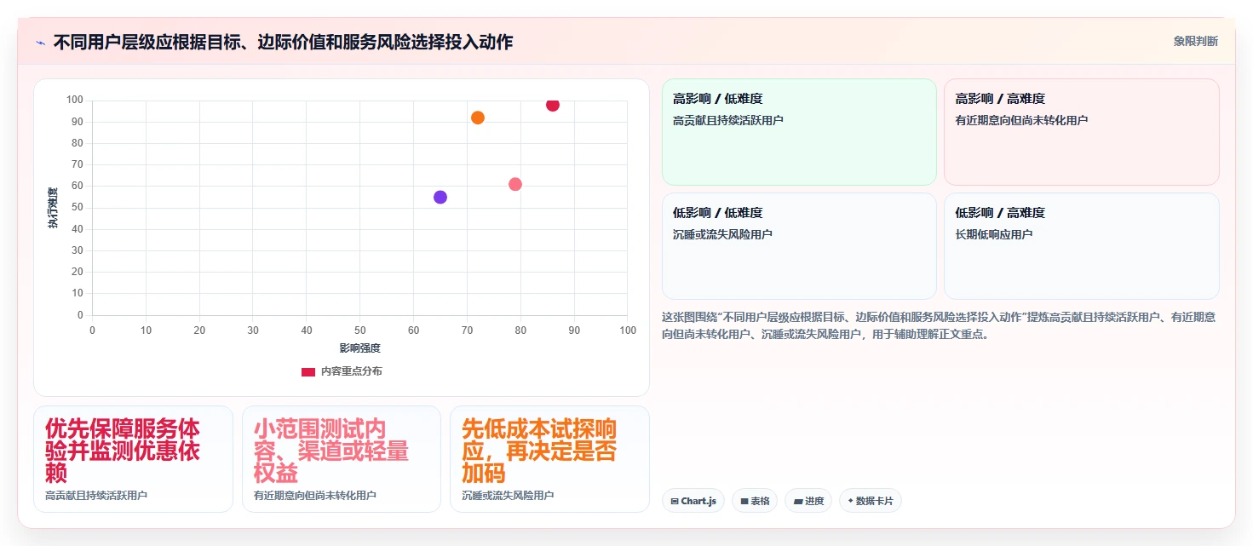Click the 内容重点分布 legend label
The width and height of the screenshot is (1253, 546).
(x=352, y=371)
